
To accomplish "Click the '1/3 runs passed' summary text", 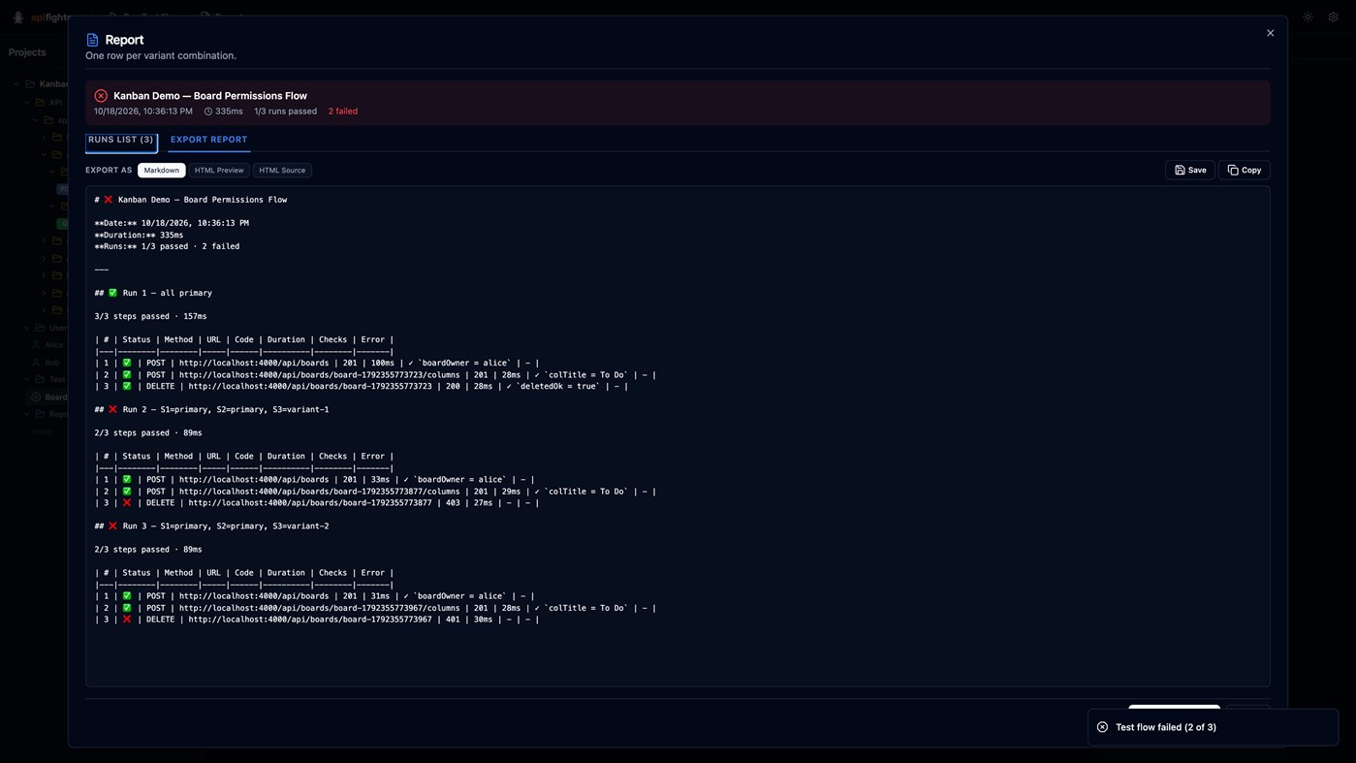I will click(x=286, y=111).
